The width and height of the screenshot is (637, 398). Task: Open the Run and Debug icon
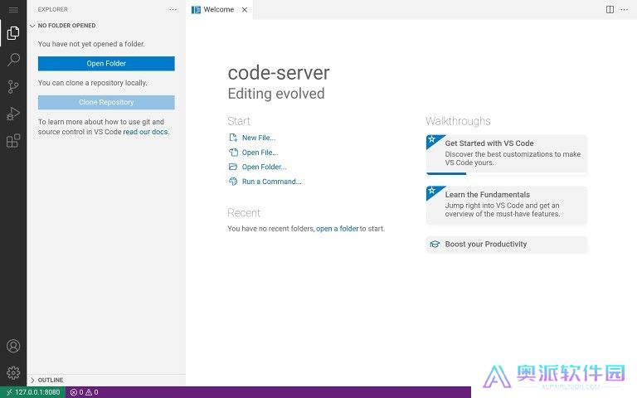click(13, 114)
